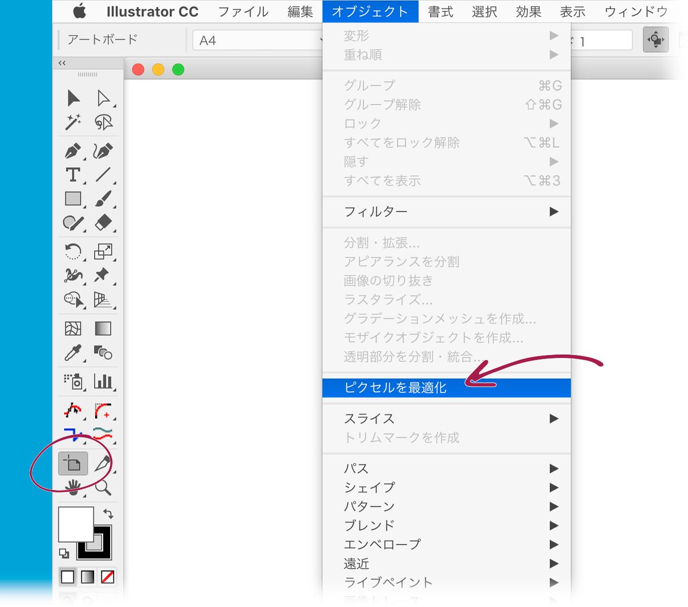This screenshot has height=607, width=688.
Task: Open the 遠近 menu entry
Action: (447, 563)
